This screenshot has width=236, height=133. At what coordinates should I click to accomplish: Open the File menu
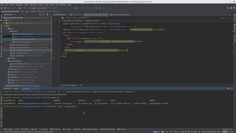(x=2, y=5)
